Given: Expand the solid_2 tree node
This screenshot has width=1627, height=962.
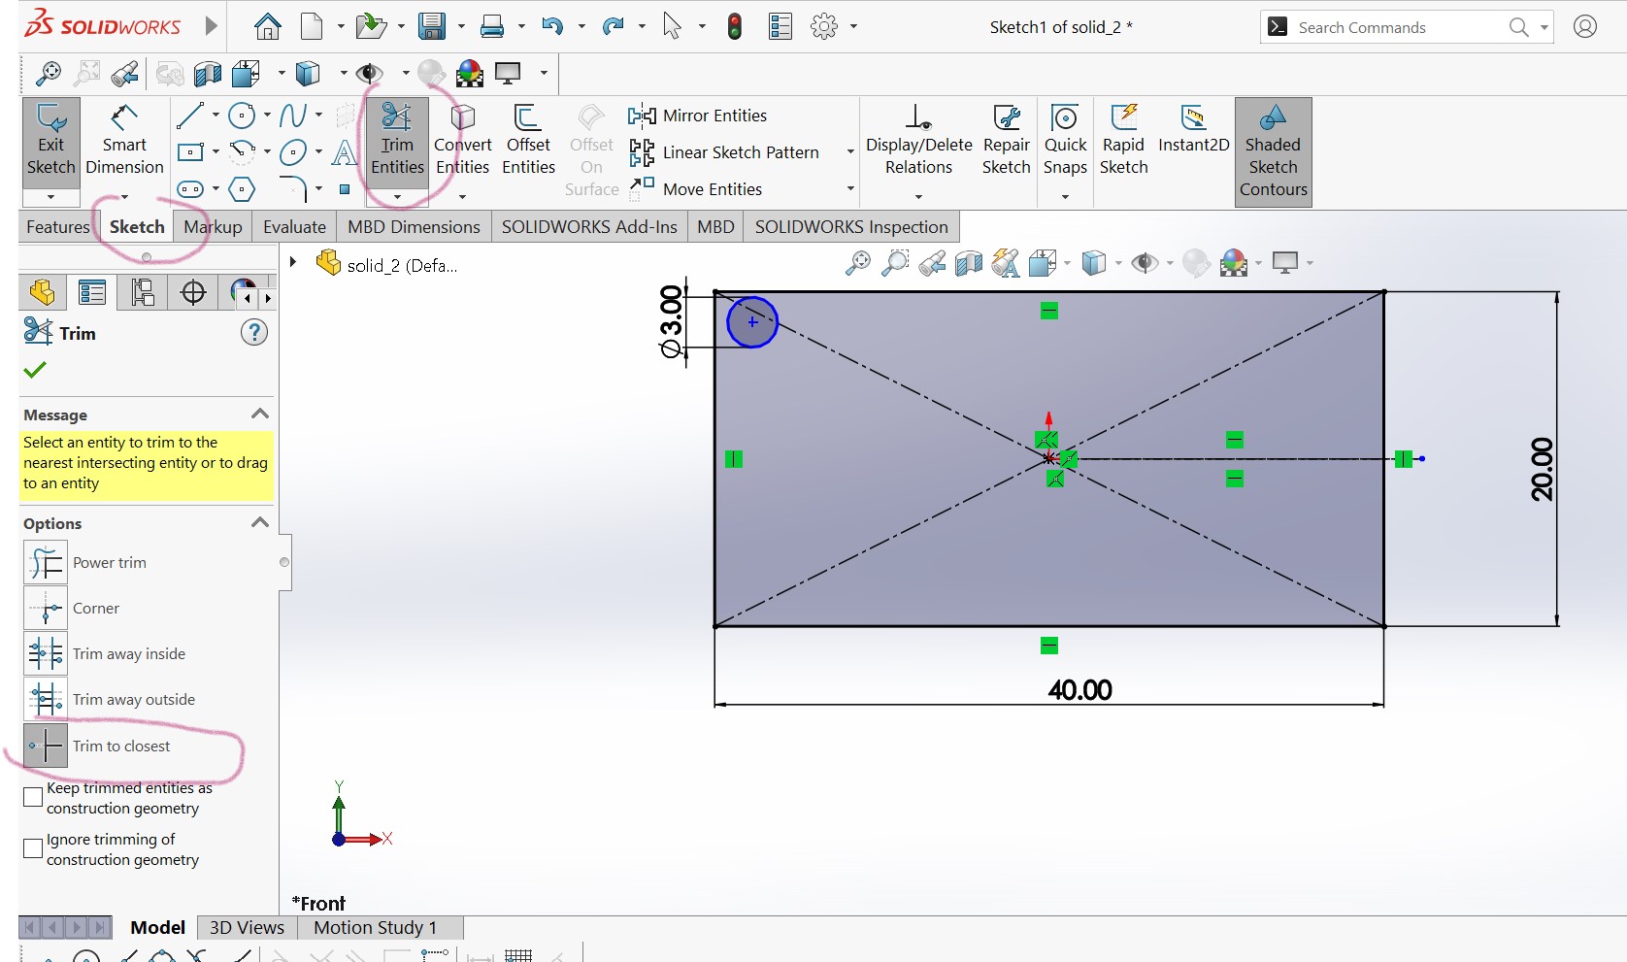Looking at the screenshot, I should [x=292, y=262].
